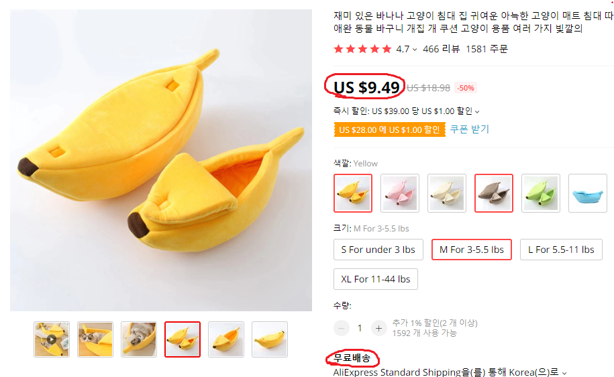This screenshot has height=377, width=614.
Task: Open the 466 리뷰 reviews link
Action: (x=441, y=49)
